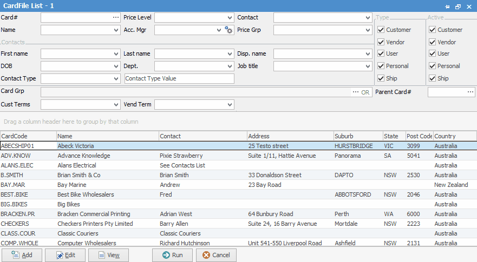Uncheck Customer under Active

coord(432,30)
